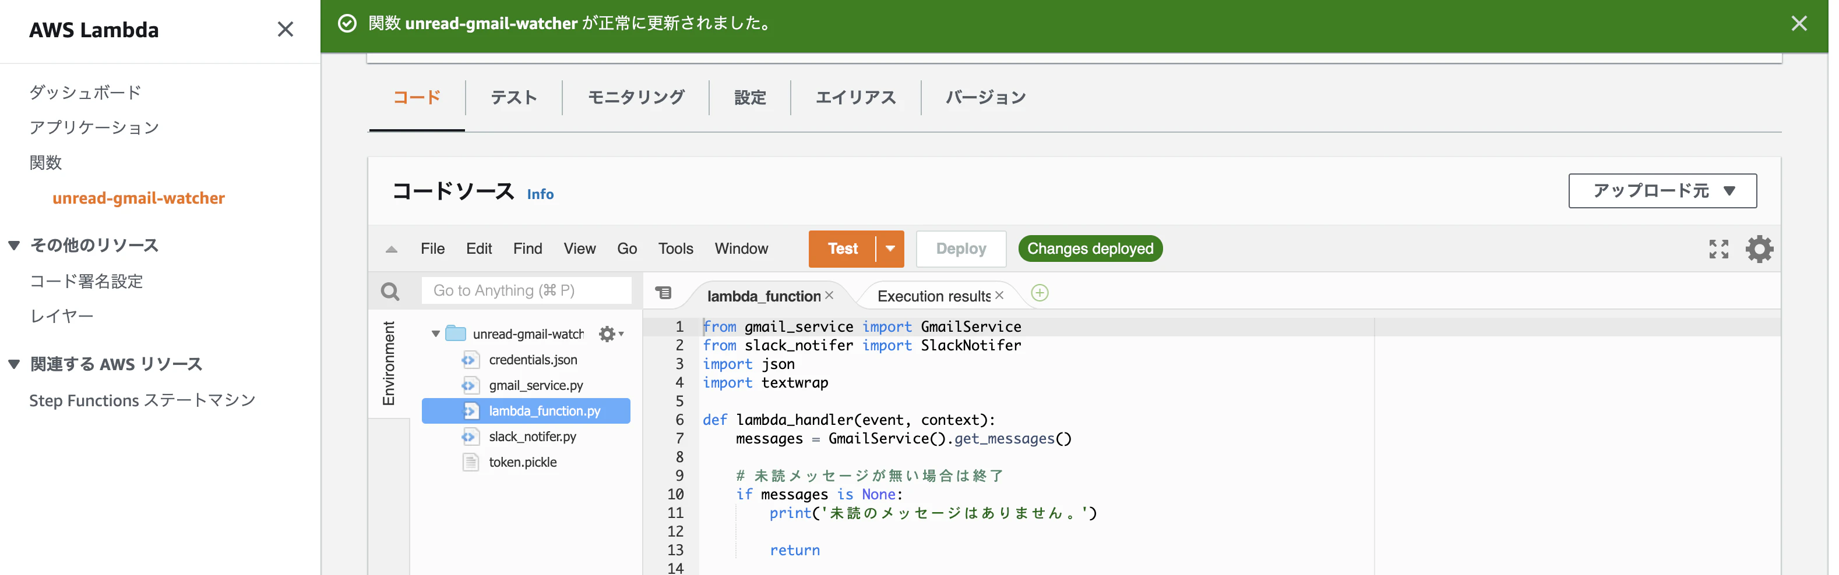
Task: Switch to the コード tab
Action: click(417, 98)
